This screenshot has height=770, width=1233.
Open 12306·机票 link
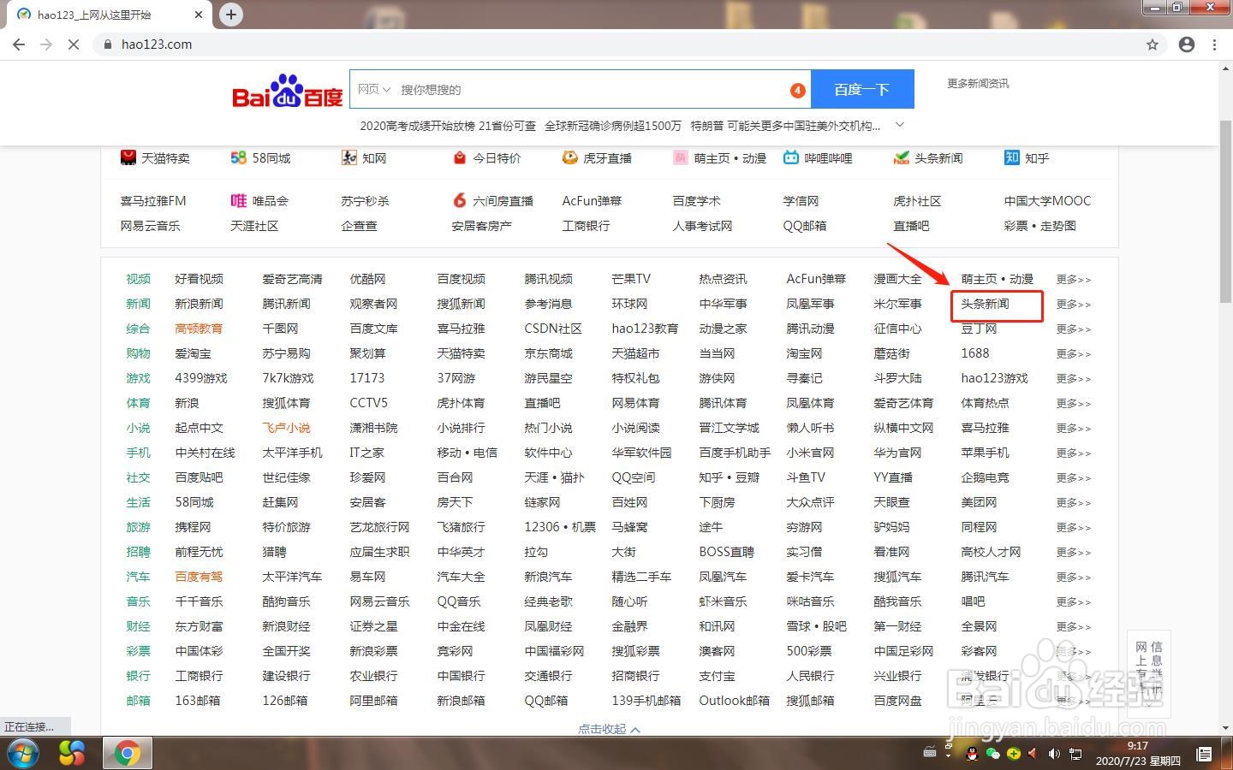560,527
